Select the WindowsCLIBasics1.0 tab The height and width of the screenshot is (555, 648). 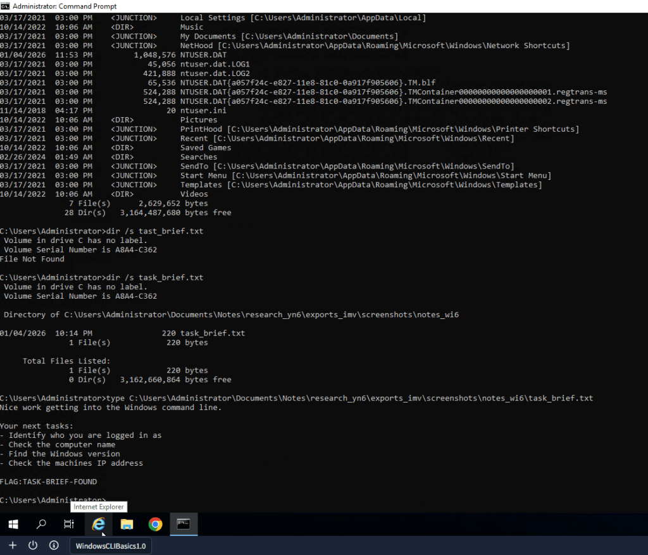click(x=110, y=546)
